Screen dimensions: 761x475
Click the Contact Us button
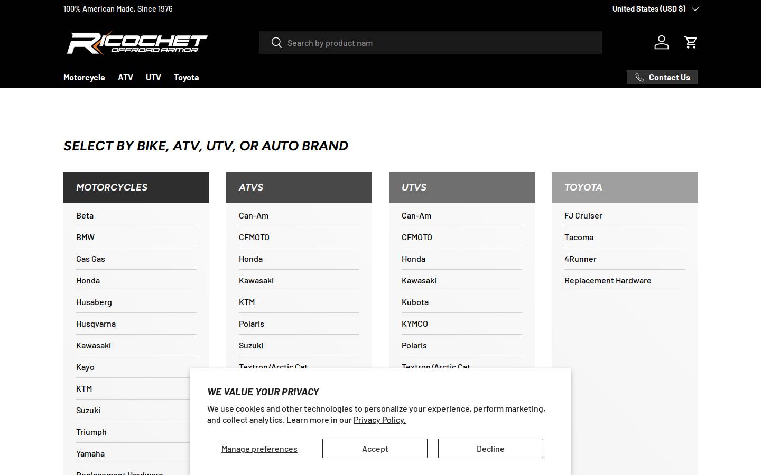click(662, 78)
